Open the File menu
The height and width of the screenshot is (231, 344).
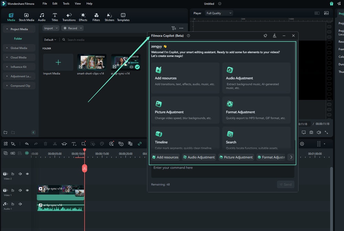point(45,3)
